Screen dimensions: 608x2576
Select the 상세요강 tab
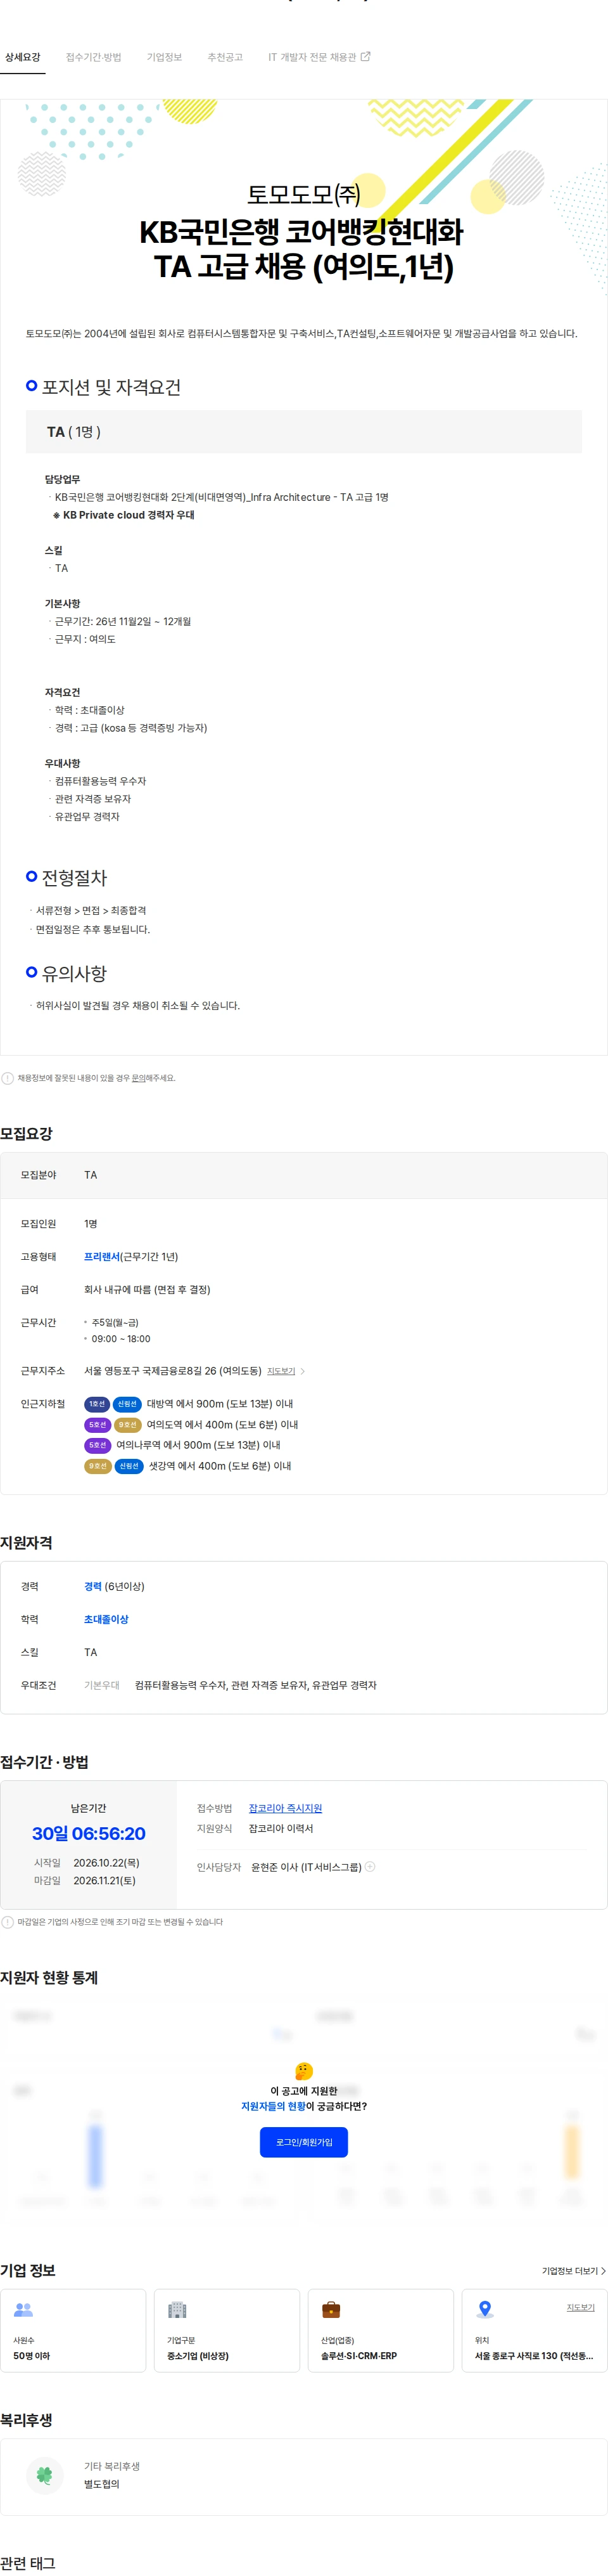(22, 57)
